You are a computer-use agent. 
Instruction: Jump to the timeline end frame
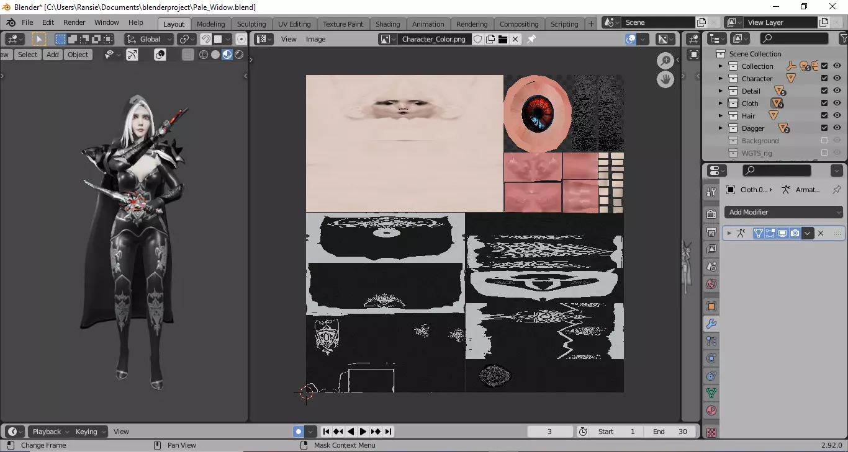pyautogui.click(x=388, y=432)
